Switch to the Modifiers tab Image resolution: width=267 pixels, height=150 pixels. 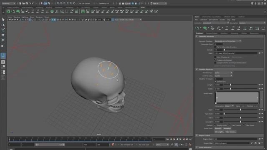click(224, 33)
